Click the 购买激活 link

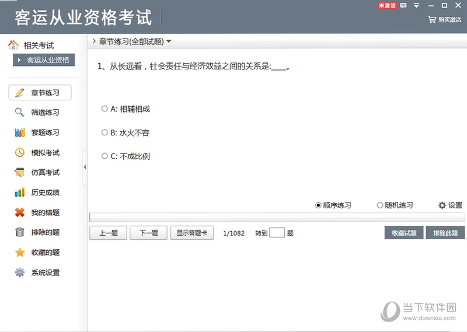[x=449, y=20]
